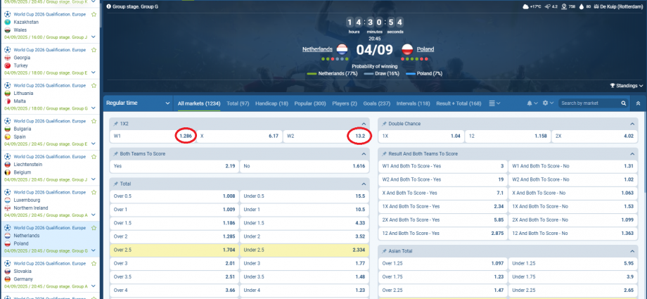Collapse all markets with double-chevron icon

[638, 103]
